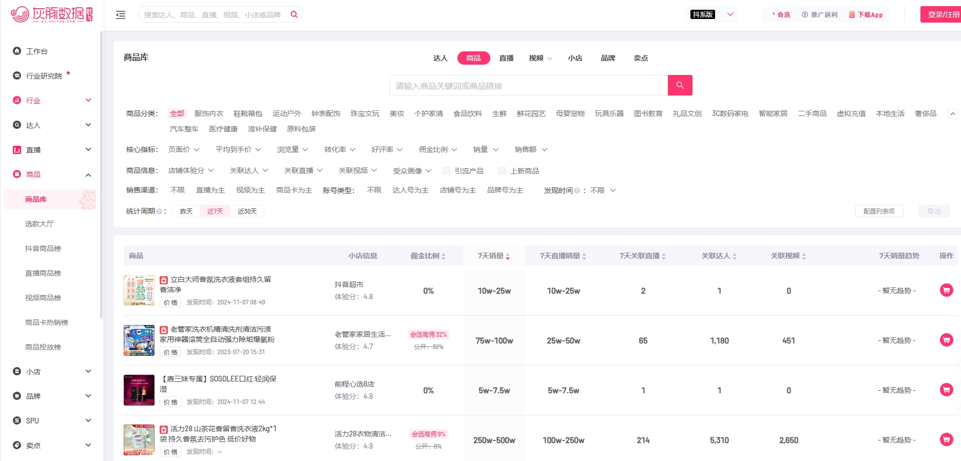
Task: Open the 发现时间 不限 dropdown
Action: [603, 190]
